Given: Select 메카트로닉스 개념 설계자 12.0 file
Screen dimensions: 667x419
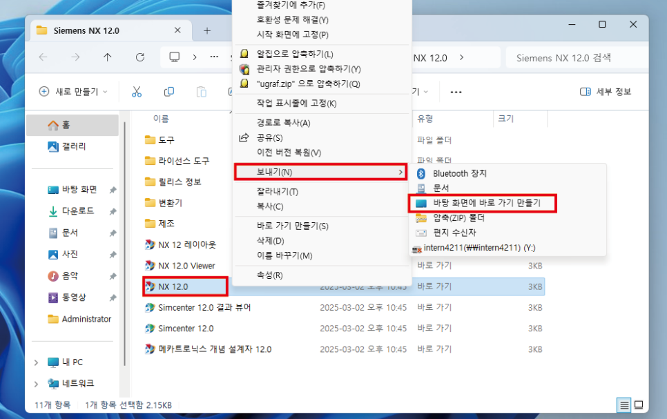Looking at the screenshot, I should click(215, 349).
